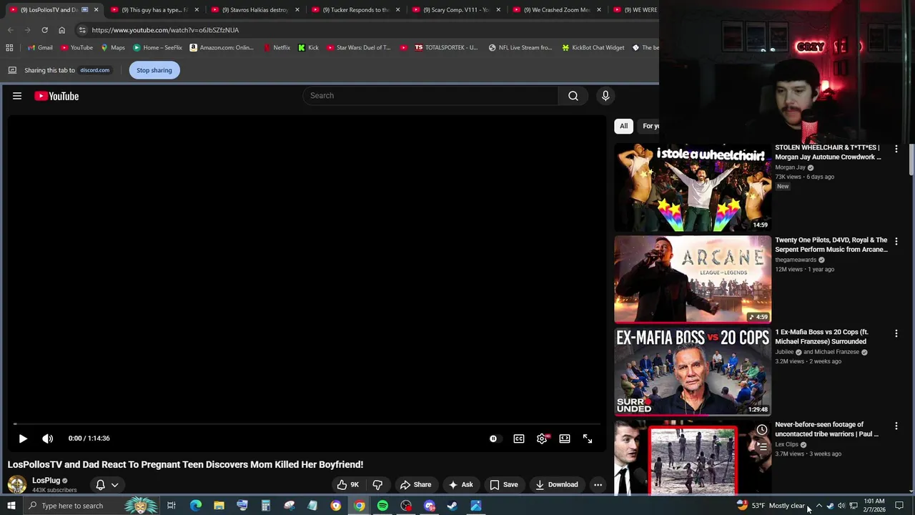
Task: Open LosPlug channel name link
Action: point(46,481)
